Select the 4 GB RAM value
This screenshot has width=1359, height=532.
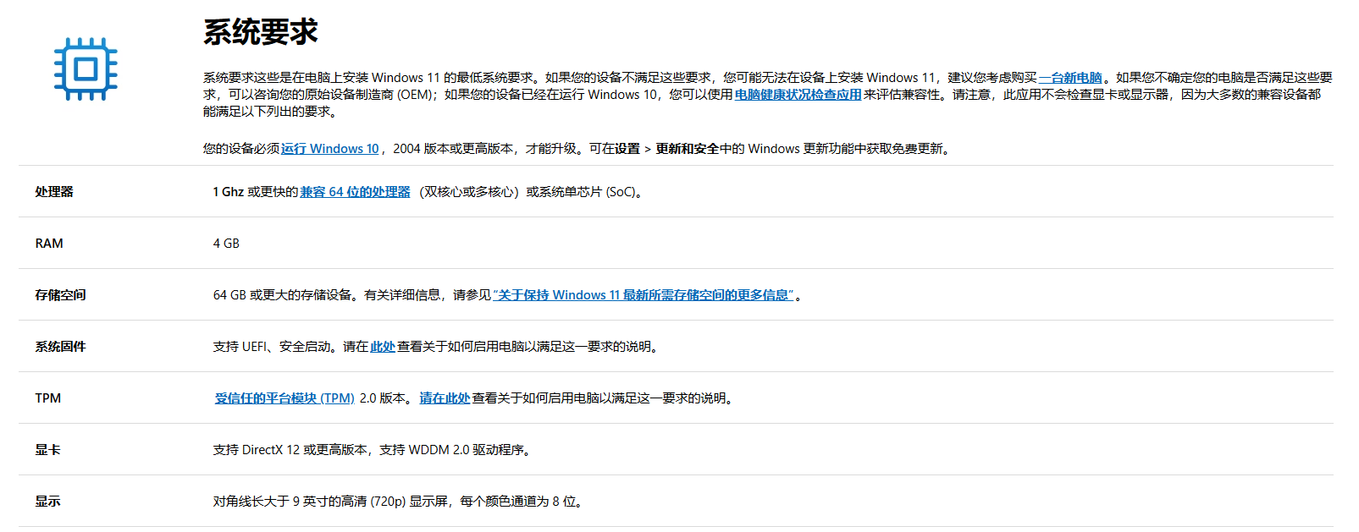(x=226, y=244)
